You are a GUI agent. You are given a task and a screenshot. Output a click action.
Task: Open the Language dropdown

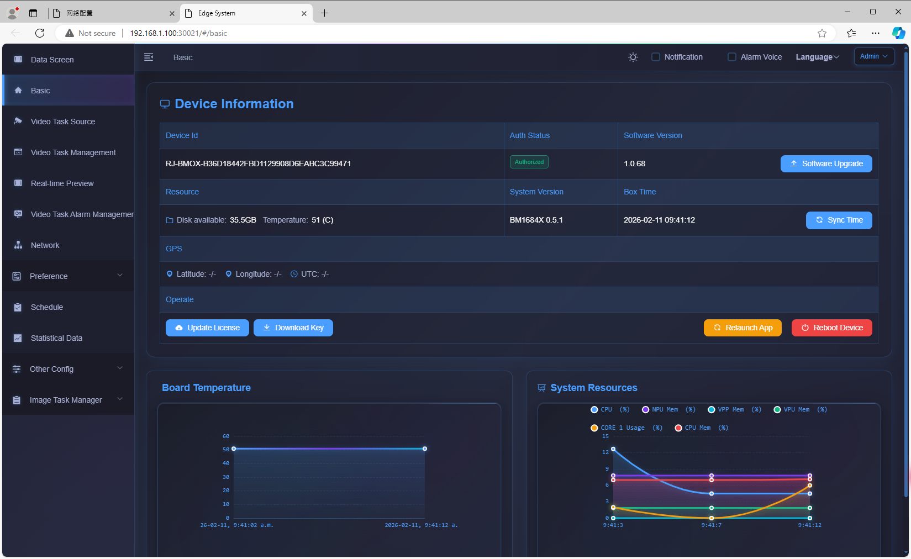tap(817, 57)
